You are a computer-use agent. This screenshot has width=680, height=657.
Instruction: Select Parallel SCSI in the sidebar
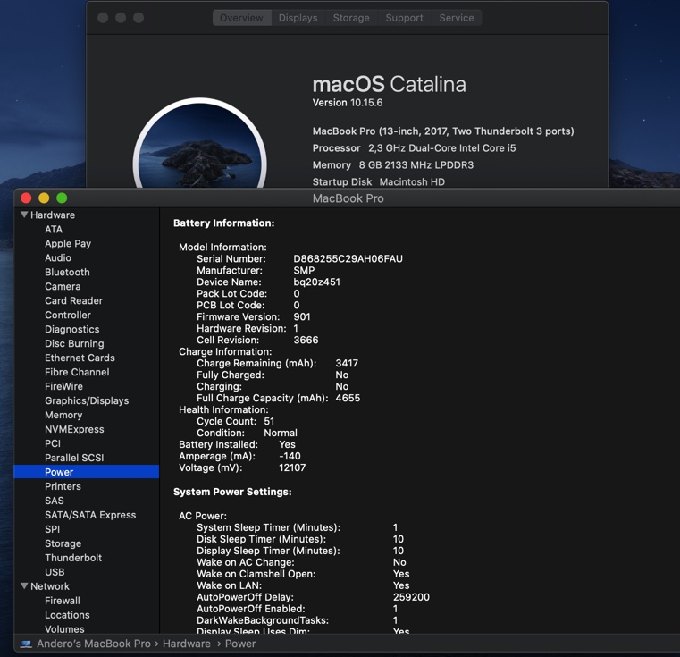pyautogui.click(x=74, y=458)
